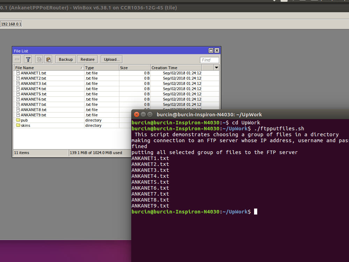Select ANKANET7.txt in File List

(x=34, y=104)
